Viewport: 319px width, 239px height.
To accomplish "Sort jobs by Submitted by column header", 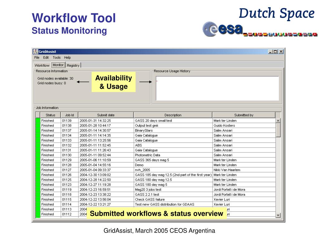I will point(244,115).
